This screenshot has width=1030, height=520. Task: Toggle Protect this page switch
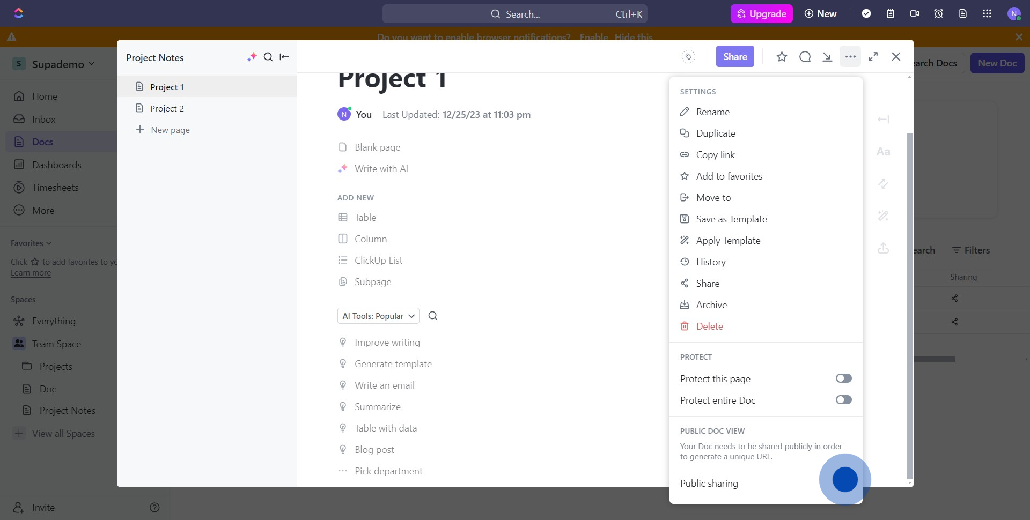(843, 378)
